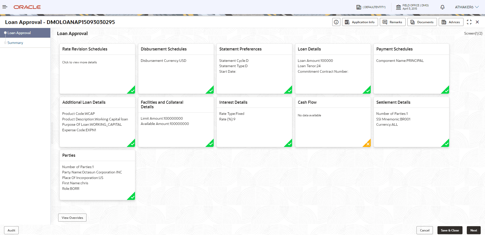Proceed with the Next button

point(474,230)
